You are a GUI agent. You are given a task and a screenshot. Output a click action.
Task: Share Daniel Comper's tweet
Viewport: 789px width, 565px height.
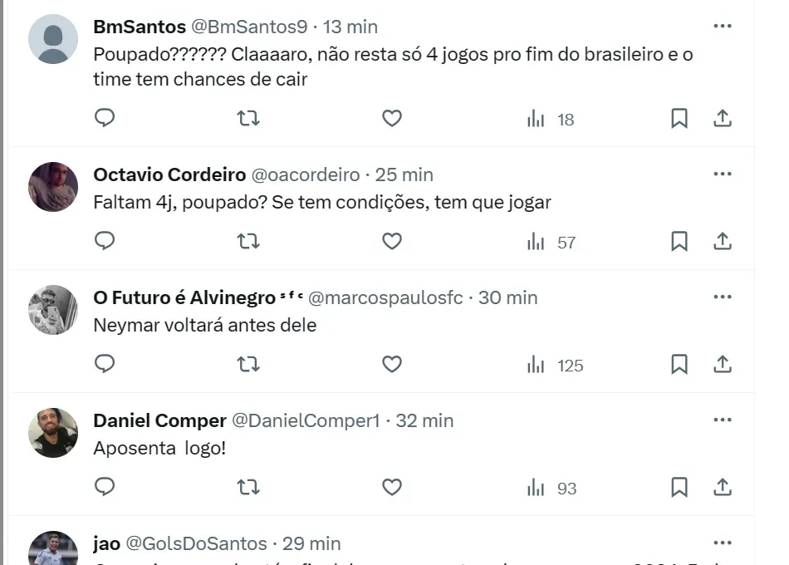[723, 488]
